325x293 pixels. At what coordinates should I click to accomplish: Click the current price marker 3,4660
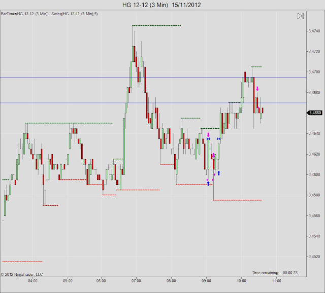click(314, 113)
